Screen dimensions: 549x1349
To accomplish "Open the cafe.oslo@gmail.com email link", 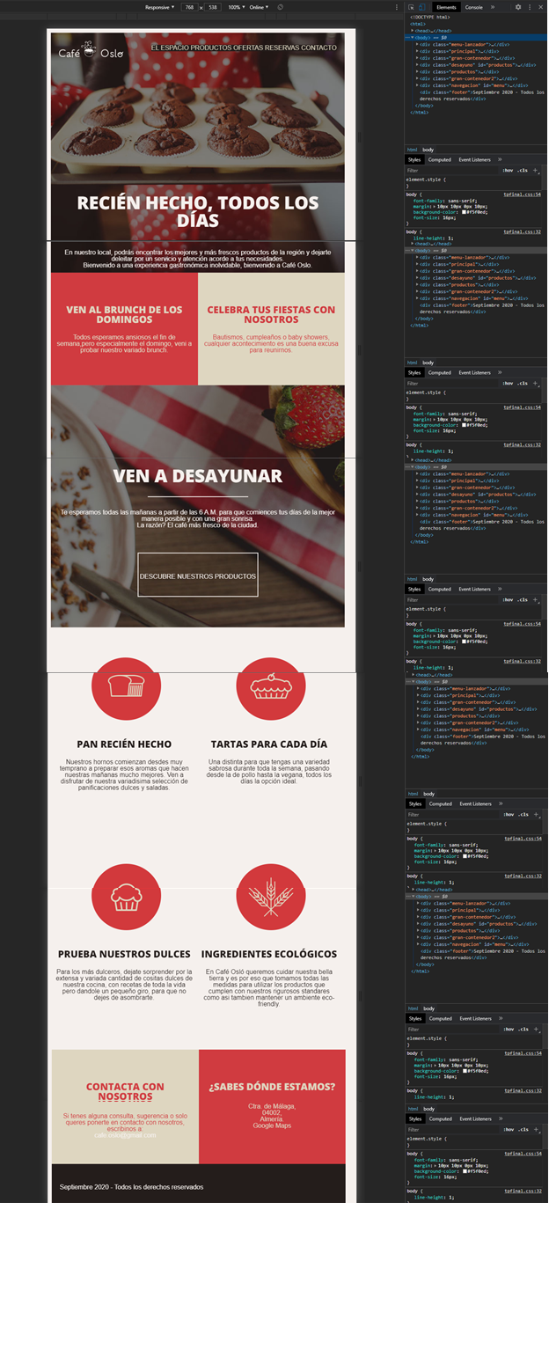I will coord(125,1135).
